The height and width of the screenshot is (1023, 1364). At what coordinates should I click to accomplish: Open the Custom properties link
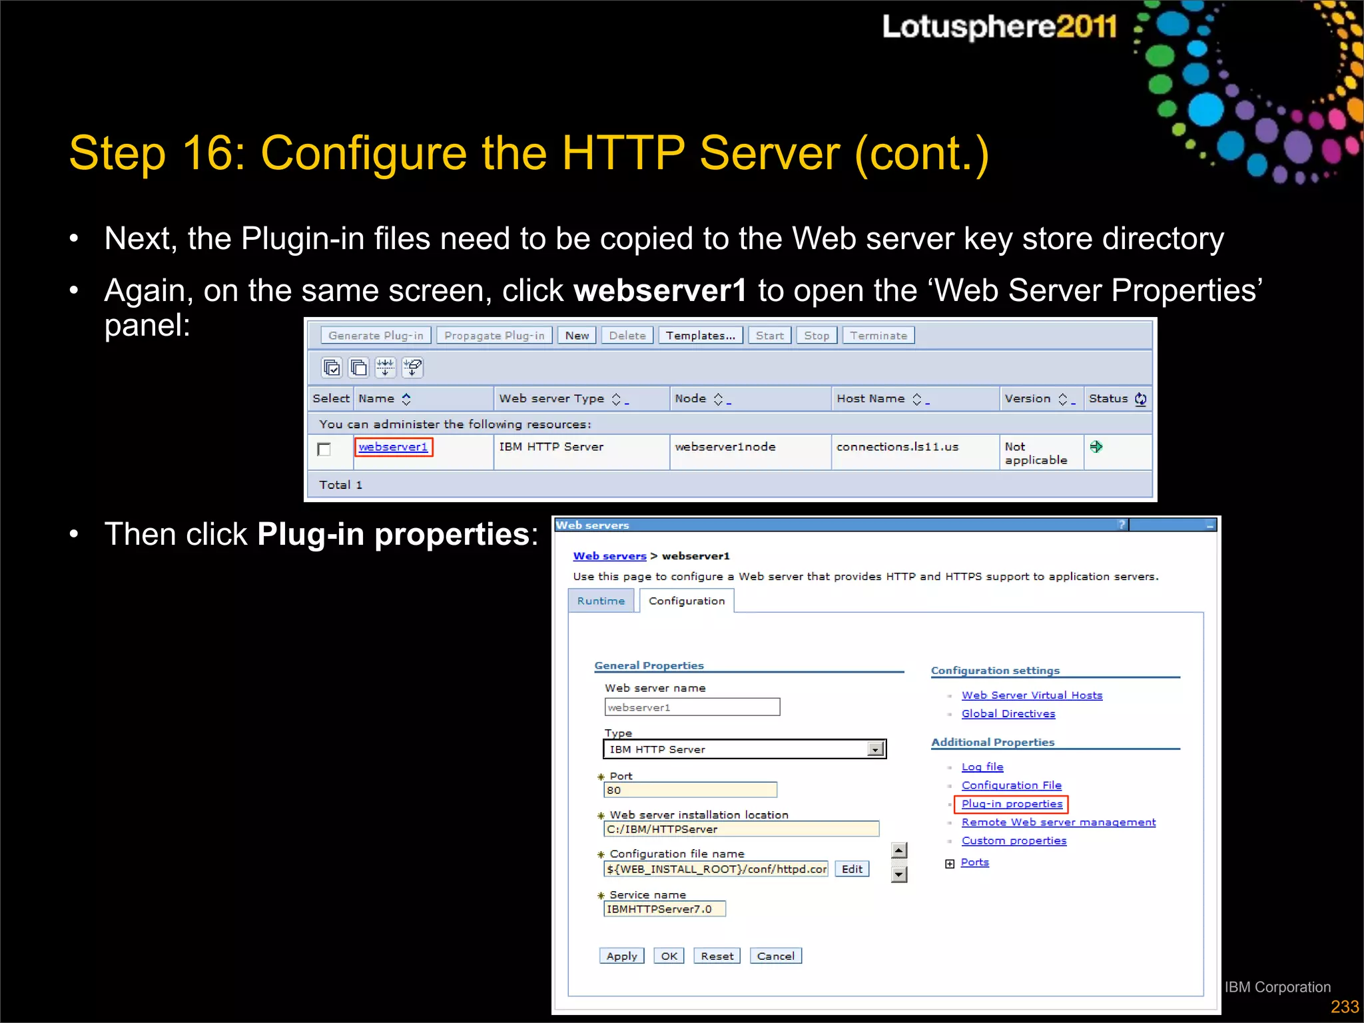[1014, 841]
